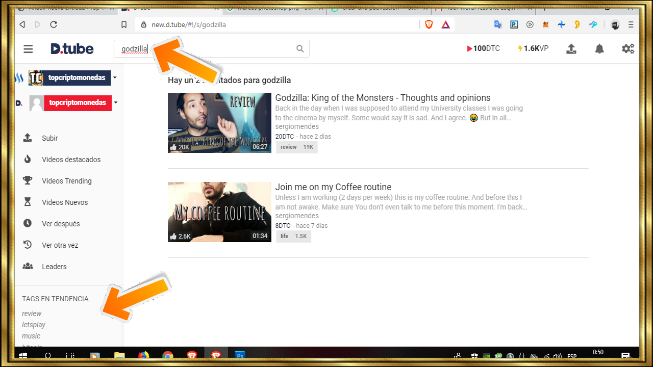Open the Godzilla: King of the Monsters video title
This screenshot has width=653, height=367.
[383, 98]
